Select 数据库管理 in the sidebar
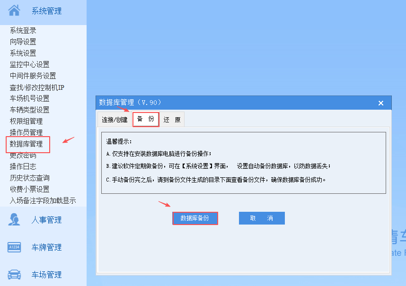Viewport: 406px width, 286px height. point(26,144)
